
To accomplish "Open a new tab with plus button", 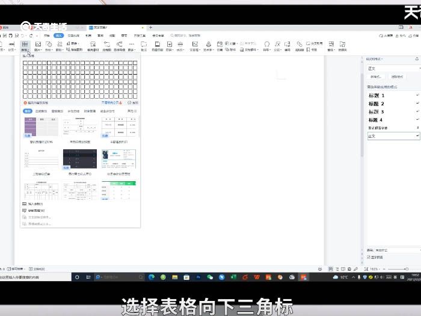I will pyautogui.click(x=150, y=28).
